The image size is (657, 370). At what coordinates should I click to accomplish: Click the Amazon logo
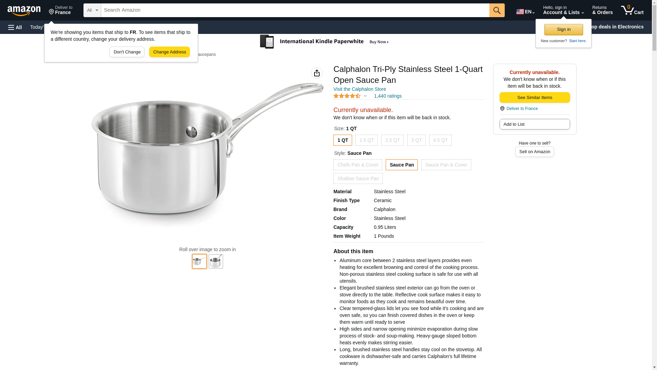click(24, 11)
